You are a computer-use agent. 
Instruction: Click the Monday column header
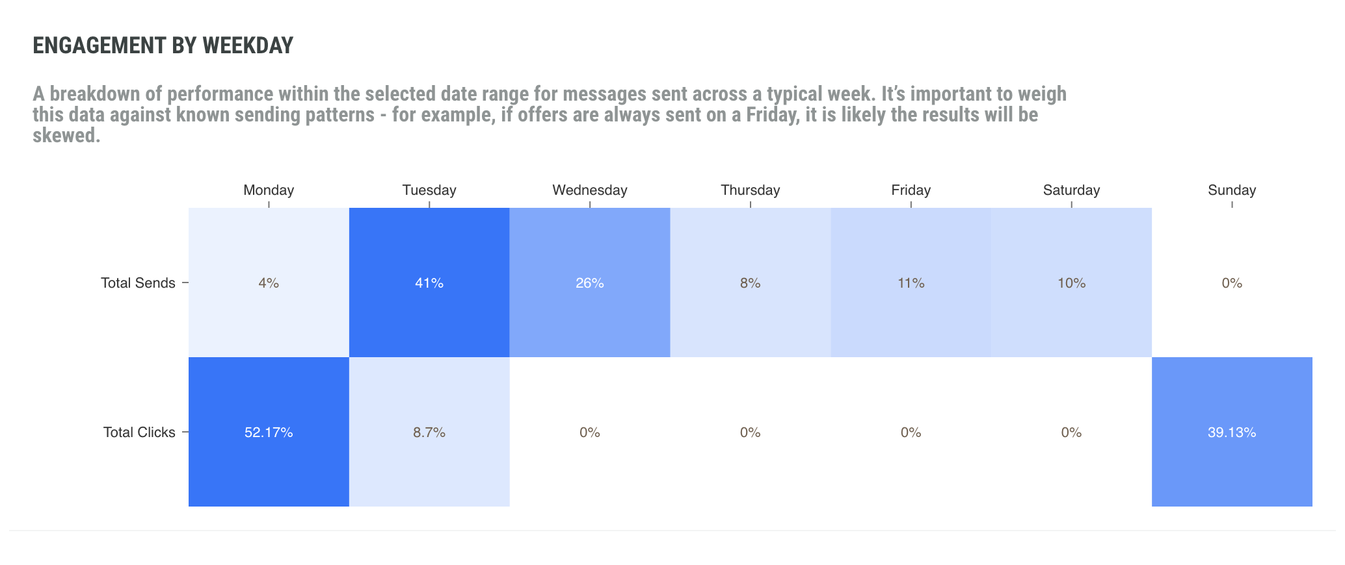click(269, 190)
